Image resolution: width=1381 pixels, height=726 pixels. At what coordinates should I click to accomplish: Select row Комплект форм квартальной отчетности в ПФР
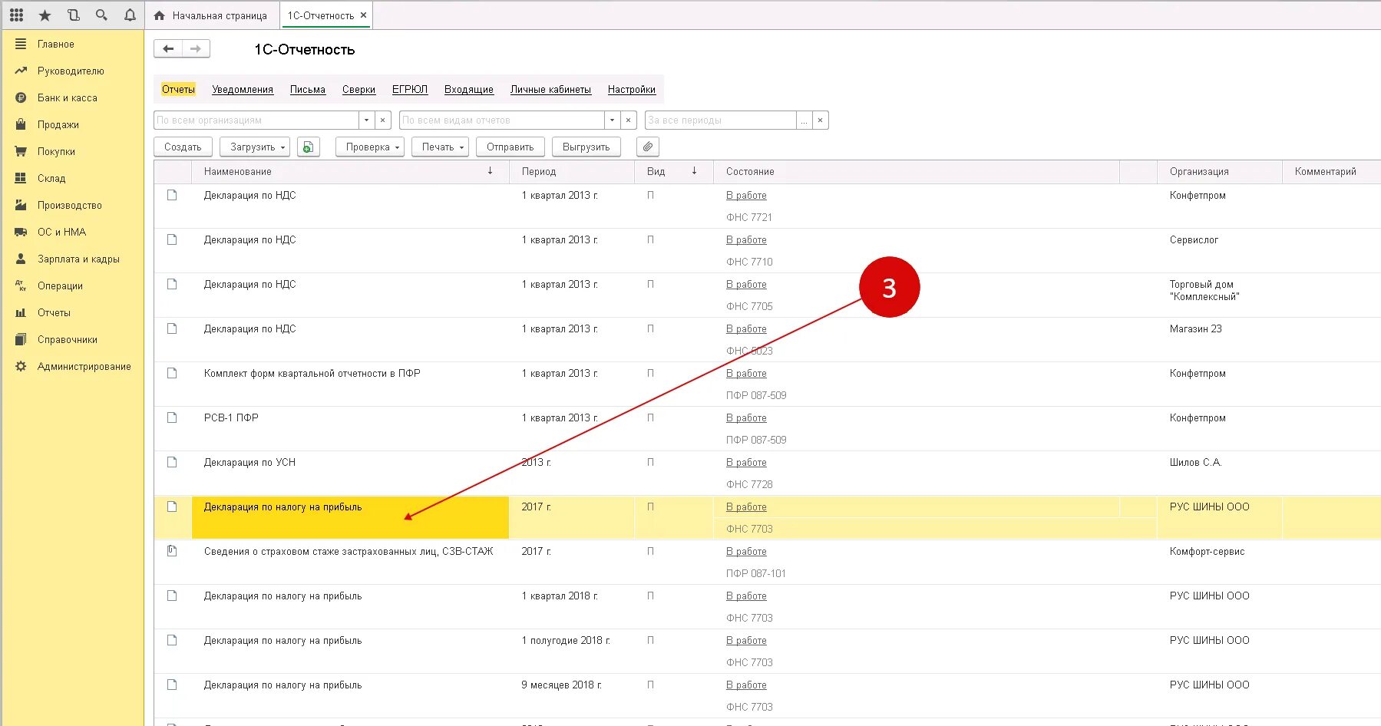point(767,384)
